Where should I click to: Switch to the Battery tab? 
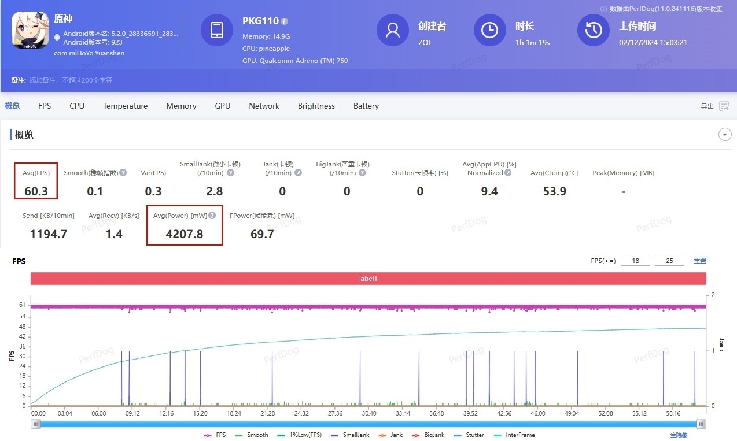coord(366,106)
